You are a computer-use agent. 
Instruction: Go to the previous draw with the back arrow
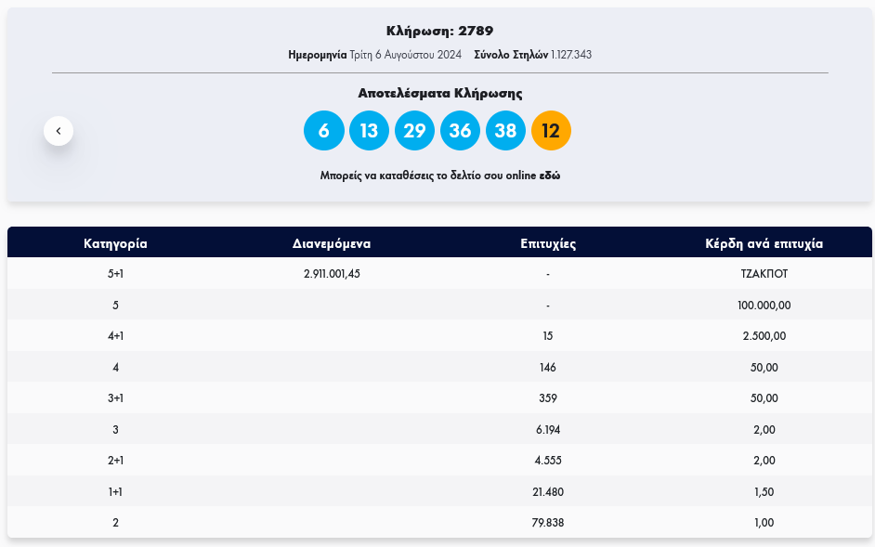[x=59, y=131]
